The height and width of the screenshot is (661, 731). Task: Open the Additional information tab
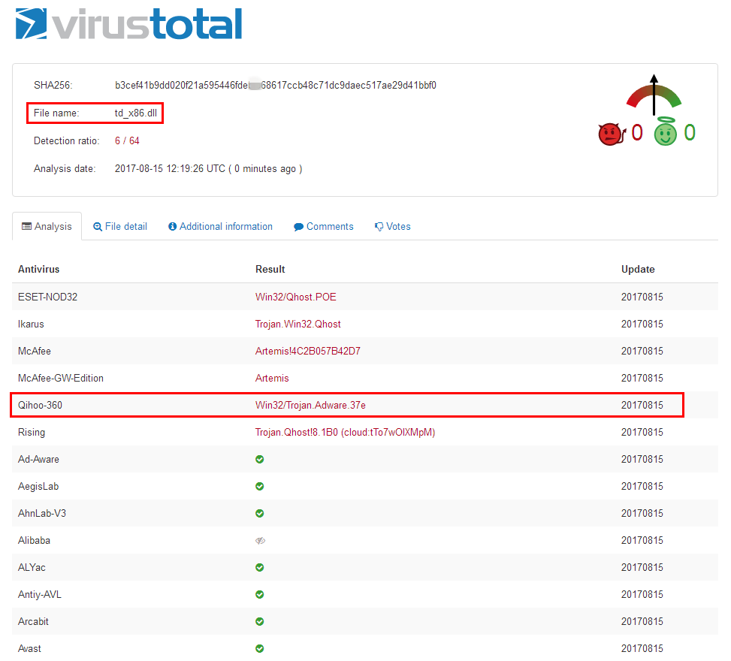pos(220,226)
